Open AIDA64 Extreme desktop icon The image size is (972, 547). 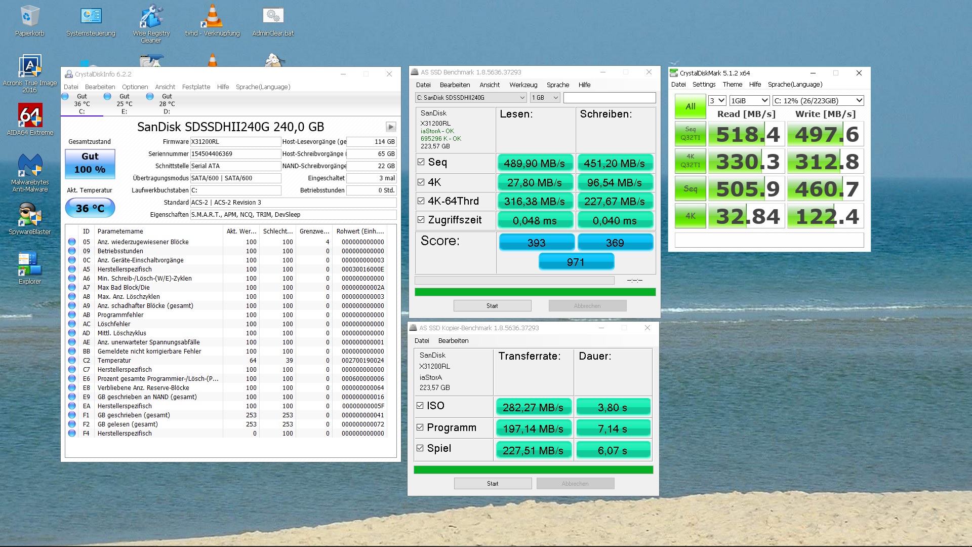click(x=30, y=120)
